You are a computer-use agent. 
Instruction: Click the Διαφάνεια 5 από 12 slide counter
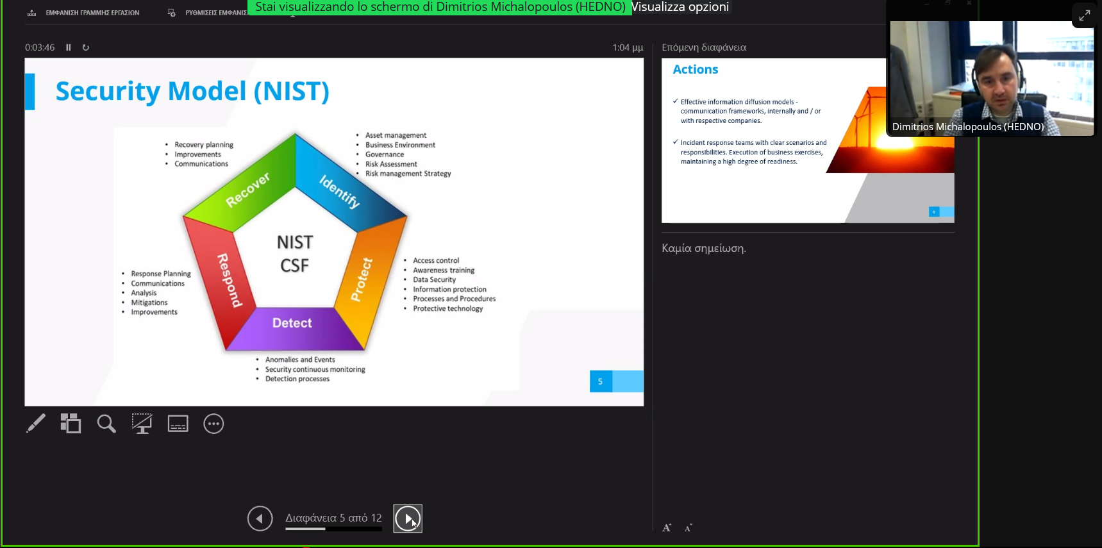333,518
